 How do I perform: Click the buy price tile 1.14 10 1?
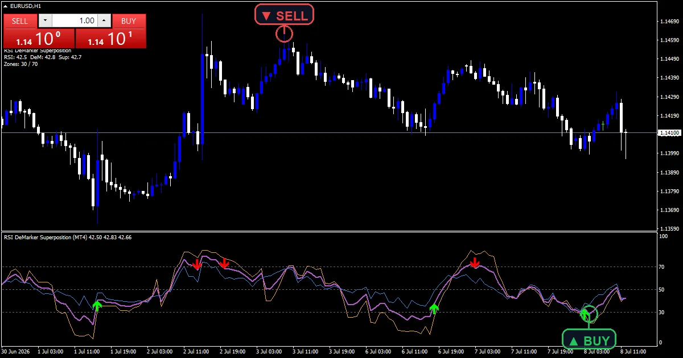[111, 39]
